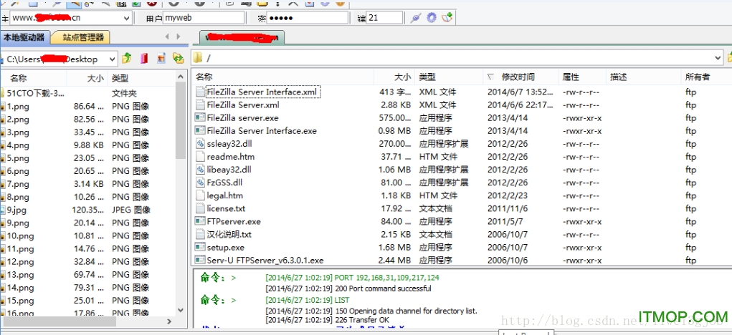Expand the local path C:\Users dropdown
The height and width of the screenshot is (335, 732).
point(113,59)
